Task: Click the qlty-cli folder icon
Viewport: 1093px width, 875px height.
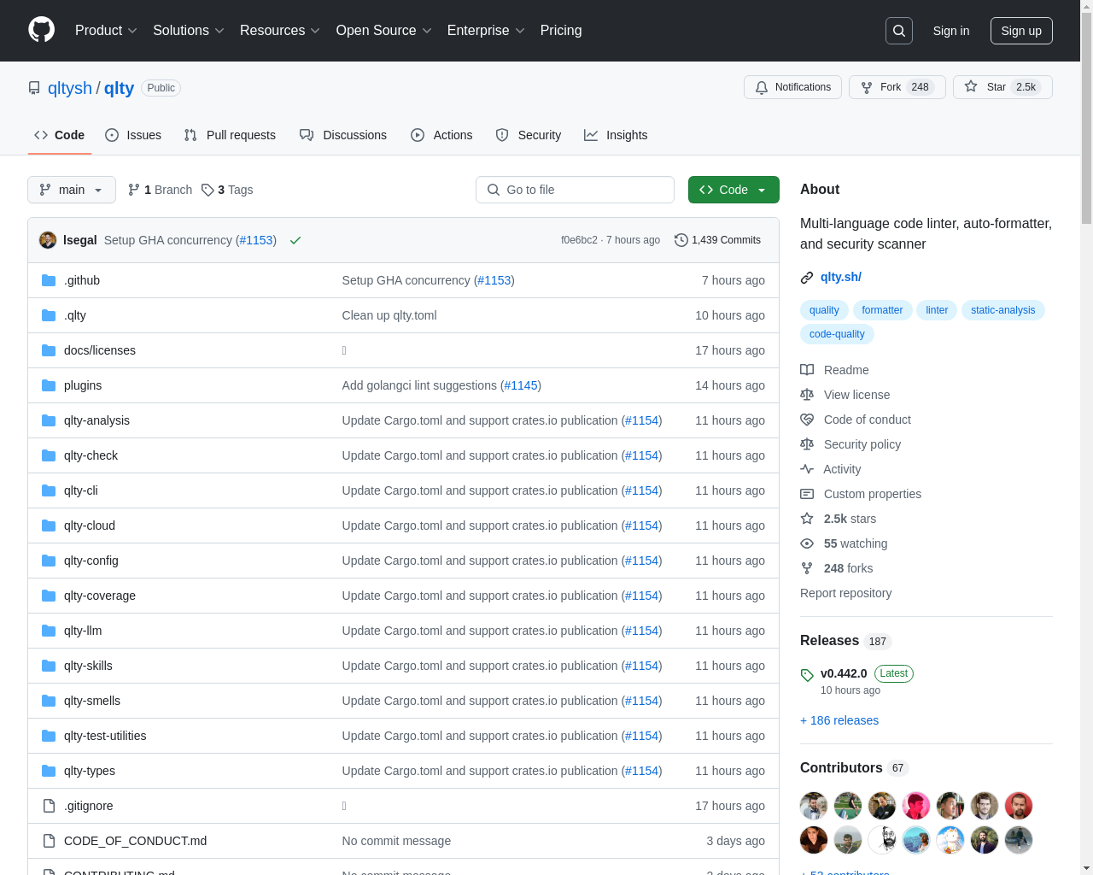Action: point(49,490)
